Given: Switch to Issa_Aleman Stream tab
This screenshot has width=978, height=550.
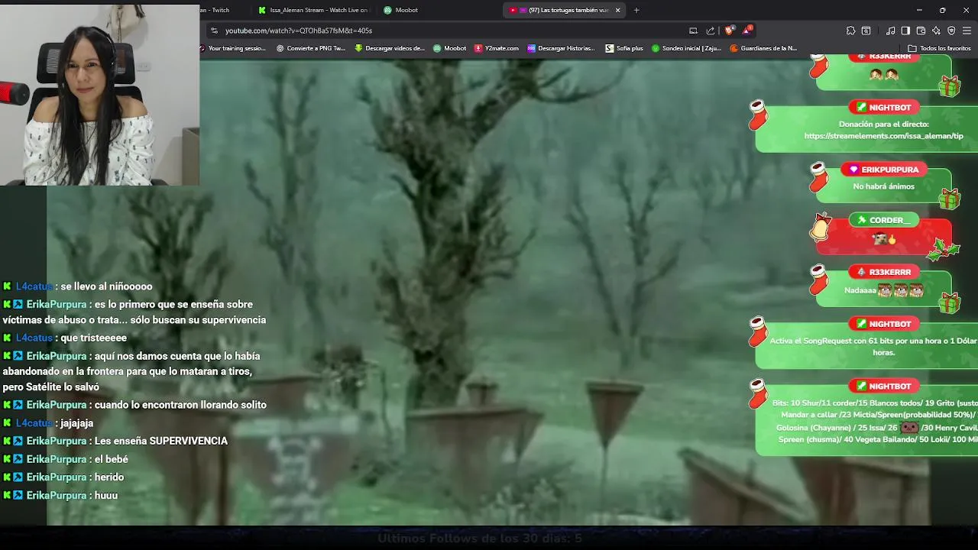Looking at the screenshot, I should 313,10.
